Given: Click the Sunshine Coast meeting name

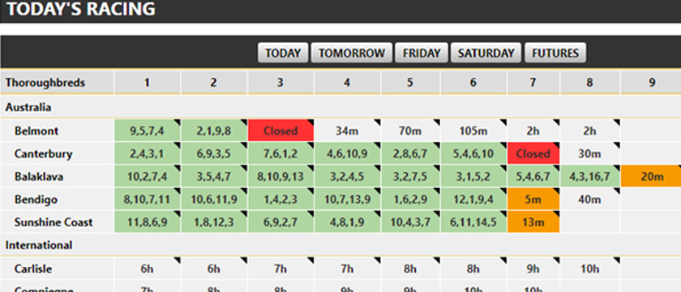Looking at the screenshot, I should click(53, 222).
